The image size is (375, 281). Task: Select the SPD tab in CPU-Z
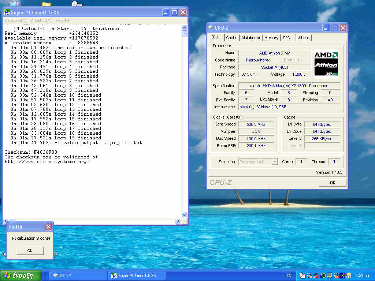[x=286, y=38]
